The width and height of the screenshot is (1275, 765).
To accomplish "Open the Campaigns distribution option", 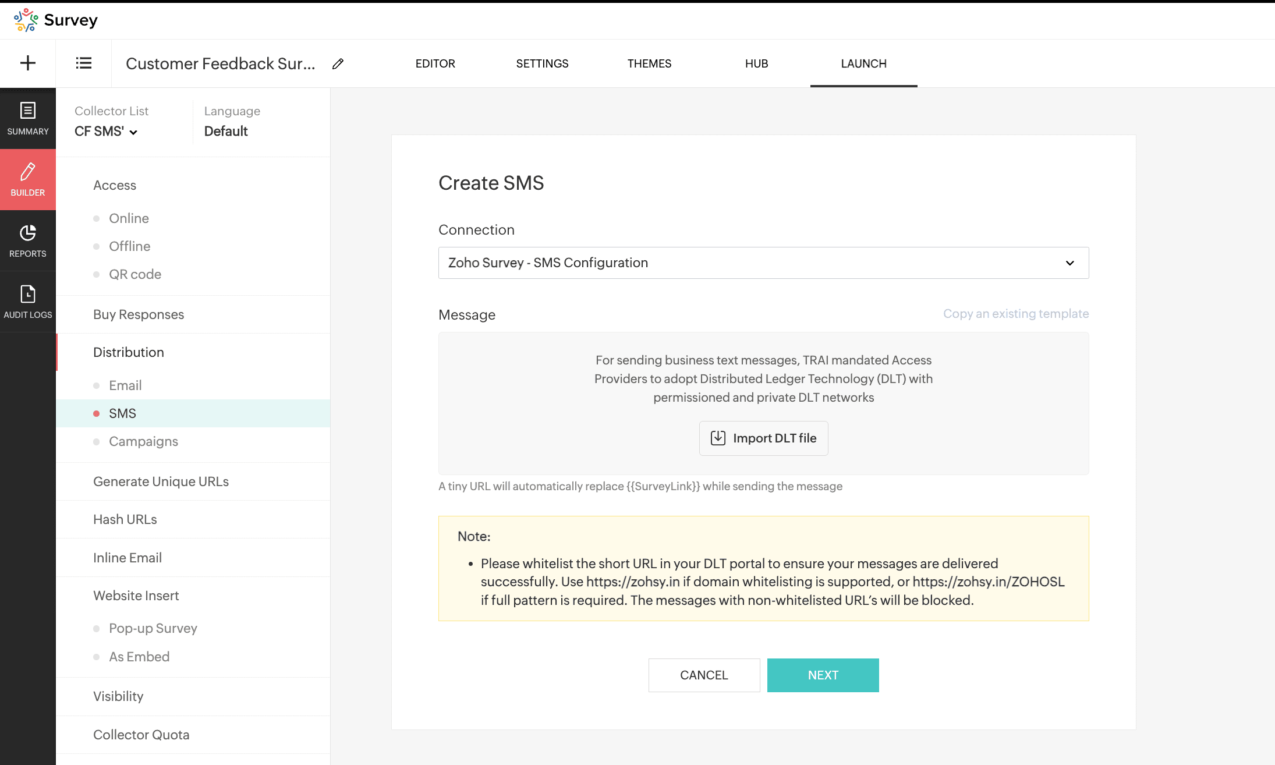I will point(143,441).
